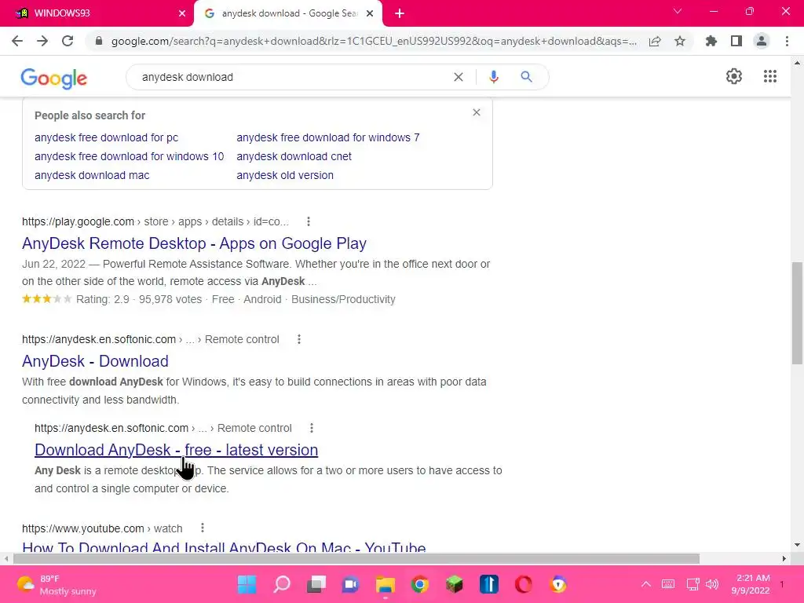Open Task View on the taskbar
The height and width of the screenshot is (603, 804).
316,584
